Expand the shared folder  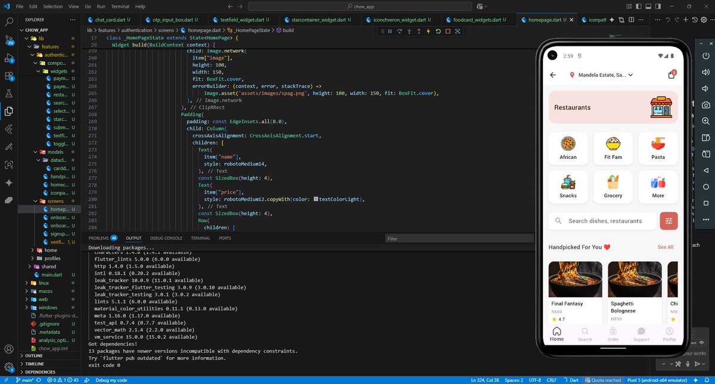51,267
